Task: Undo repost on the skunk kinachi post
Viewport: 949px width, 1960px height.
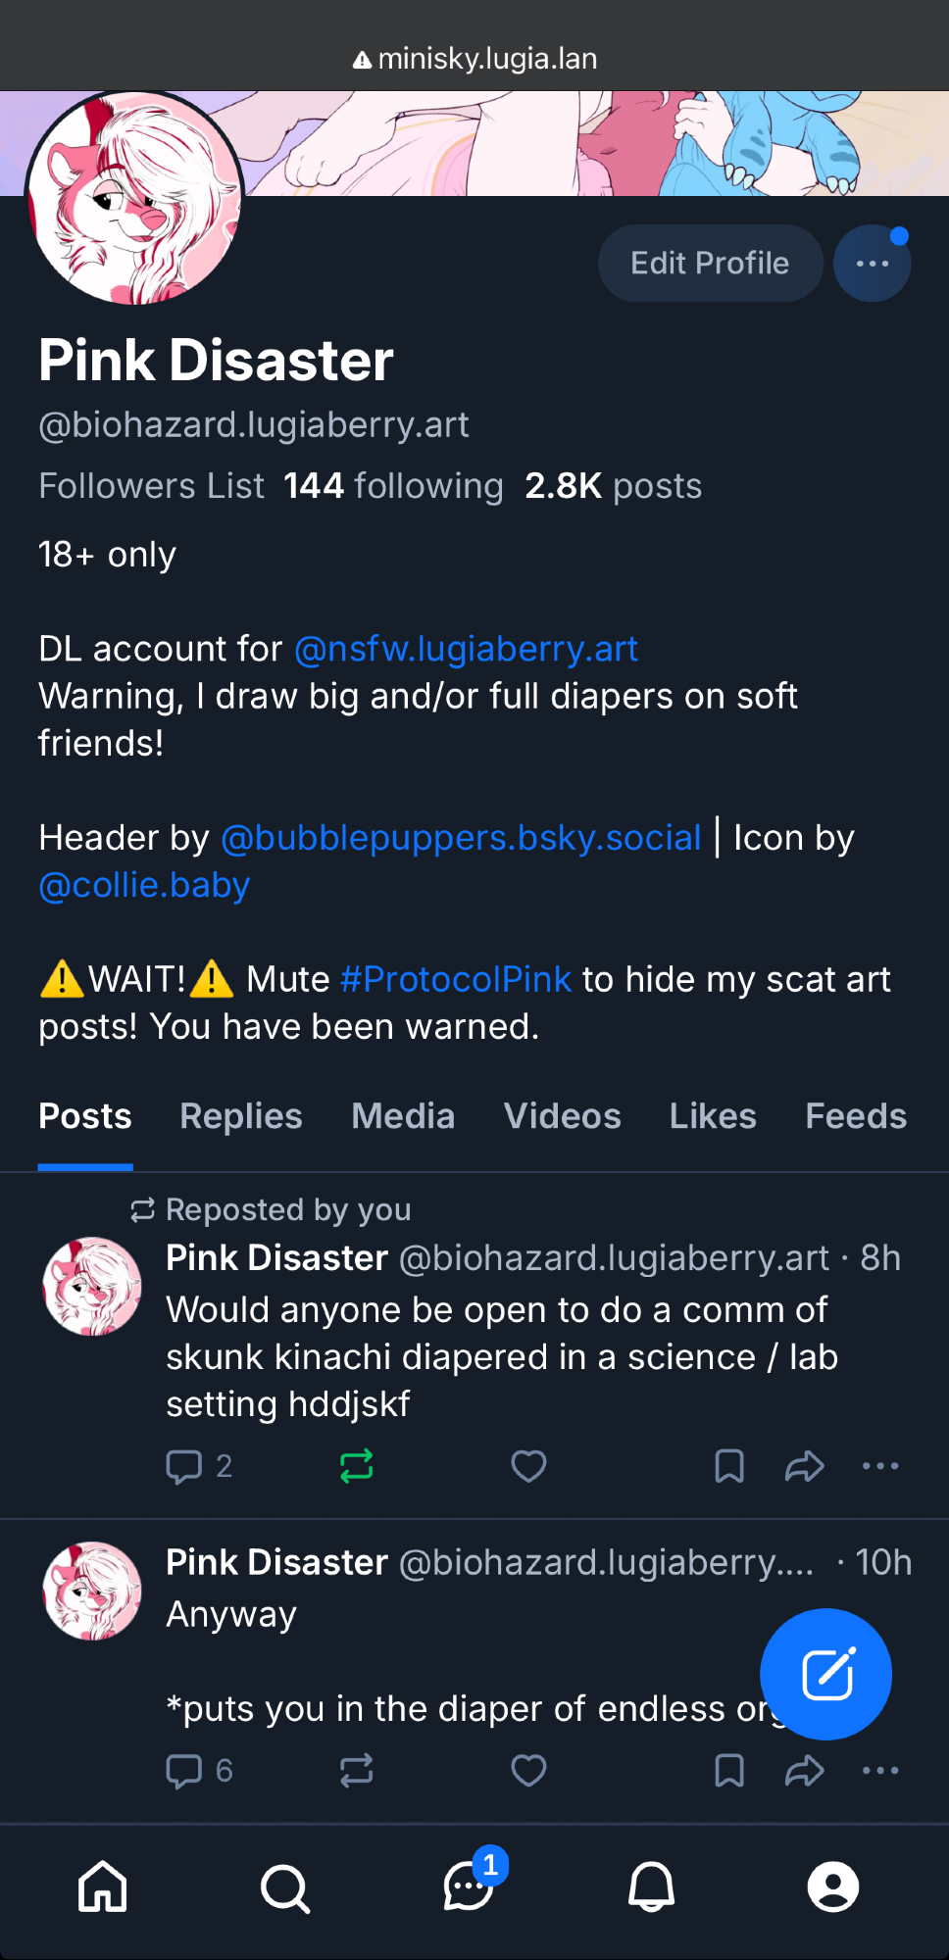Action: pos(357,1466)
